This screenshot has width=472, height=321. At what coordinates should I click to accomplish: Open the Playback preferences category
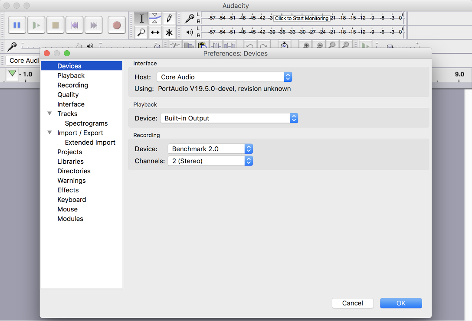click(x=71, y=75)
